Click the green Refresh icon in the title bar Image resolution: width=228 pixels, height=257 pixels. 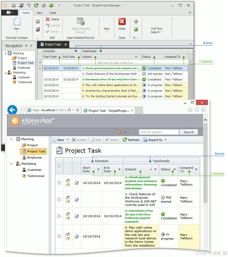36,5
